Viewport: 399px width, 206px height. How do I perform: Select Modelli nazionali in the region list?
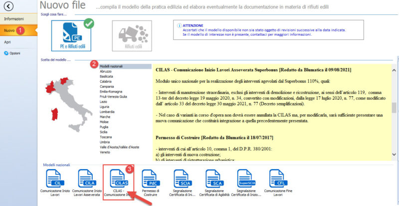(x=111, y=66)
